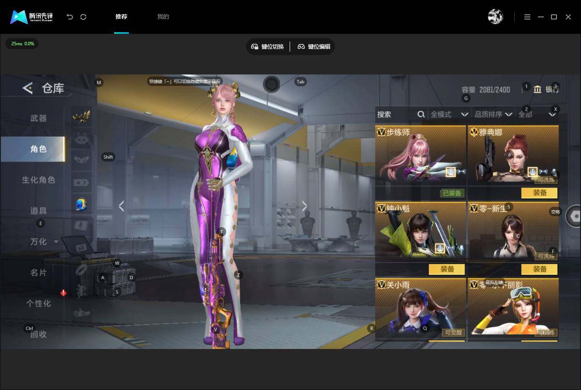Open the 银行 bank icon
This screenshot has height=390, width=581.
[537, 89]
